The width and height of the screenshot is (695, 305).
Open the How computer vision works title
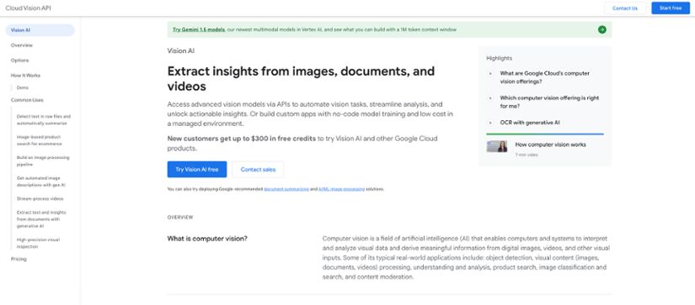[x=550, y=145]
